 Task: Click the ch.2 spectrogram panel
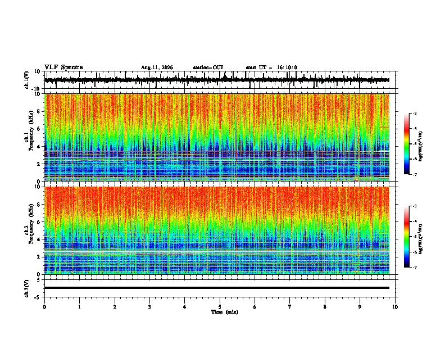(217, 230)
